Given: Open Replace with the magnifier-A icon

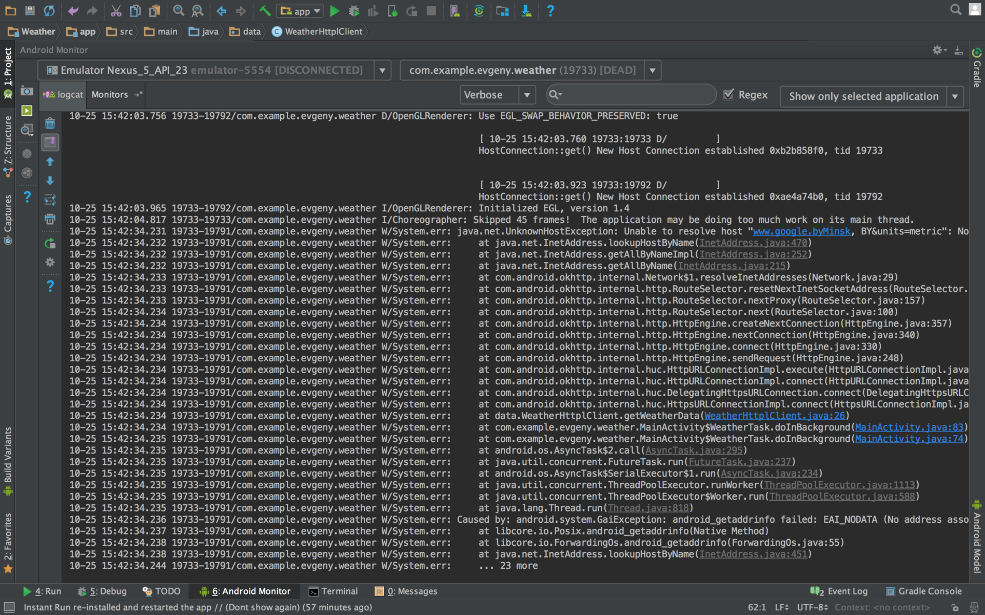Looking at the screenshot, I should (197, 11).
